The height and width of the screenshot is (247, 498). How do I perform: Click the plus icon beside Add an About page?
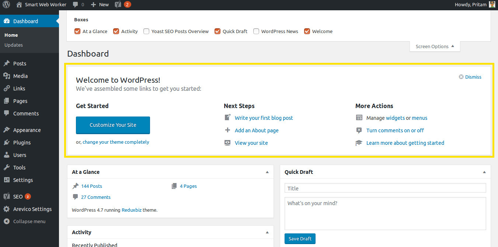point(228,130)
